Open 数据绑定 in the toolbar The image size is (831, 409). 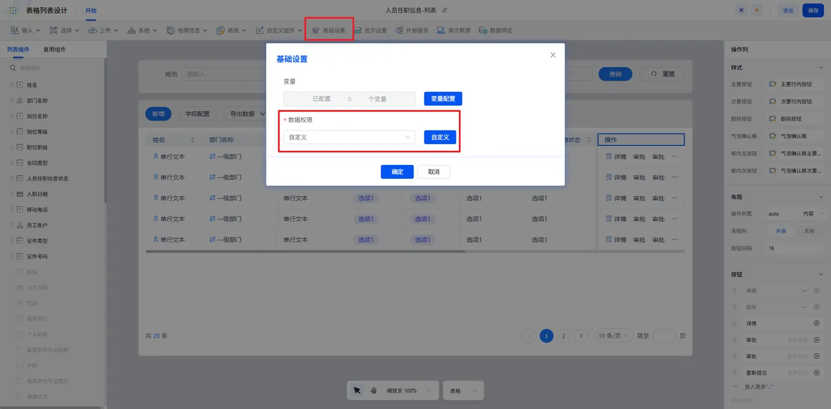[x=496, y=30]
